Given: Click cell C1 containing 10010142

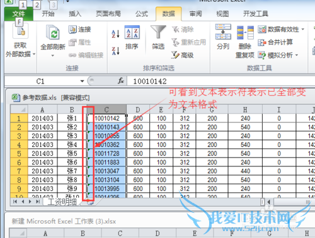Looking at the screenshot, I should [106, 119].
